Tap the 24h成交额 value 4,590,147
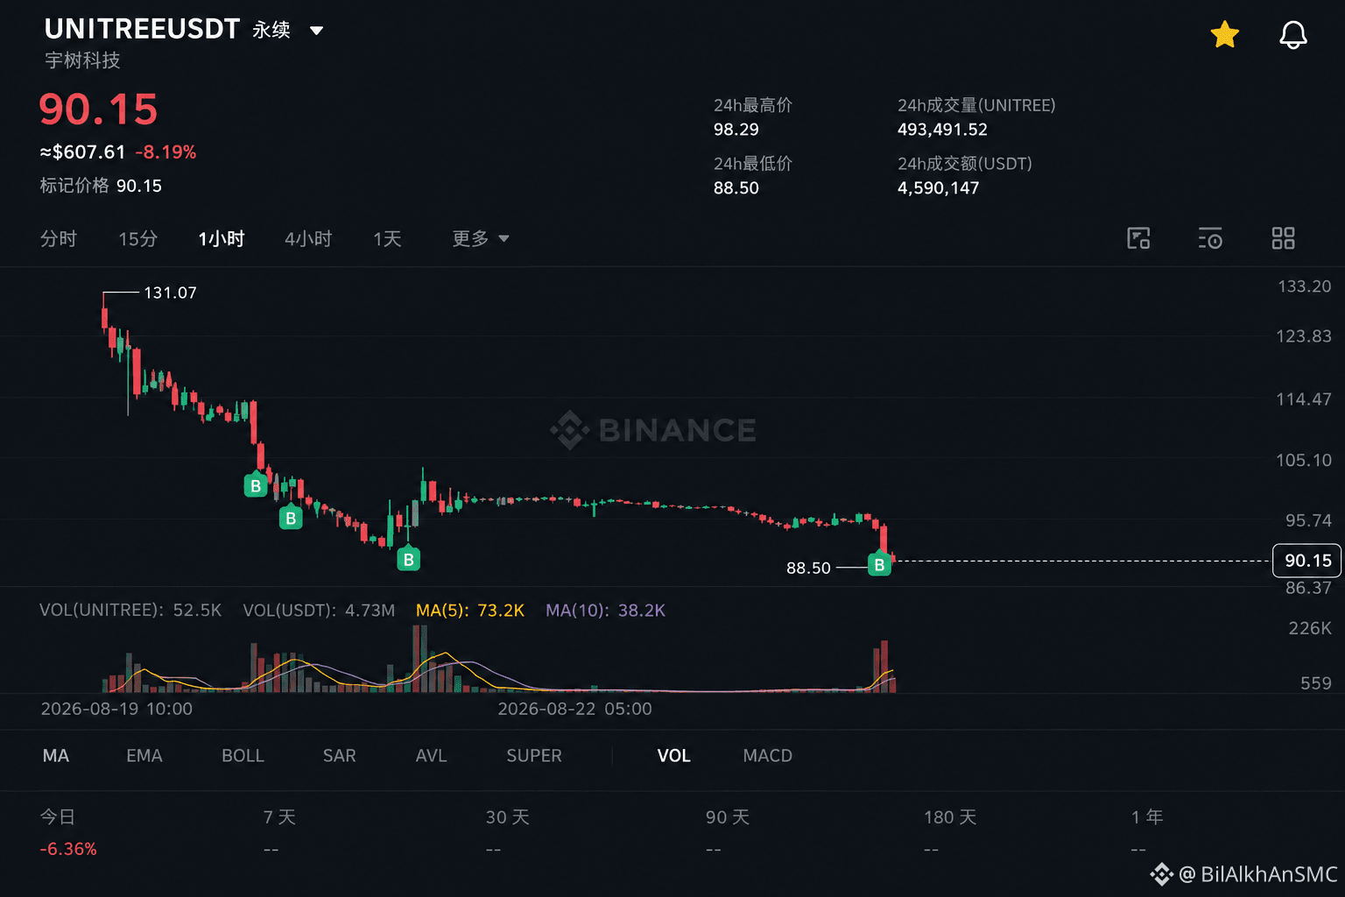The image size is (1345, 897). point(938,188)
